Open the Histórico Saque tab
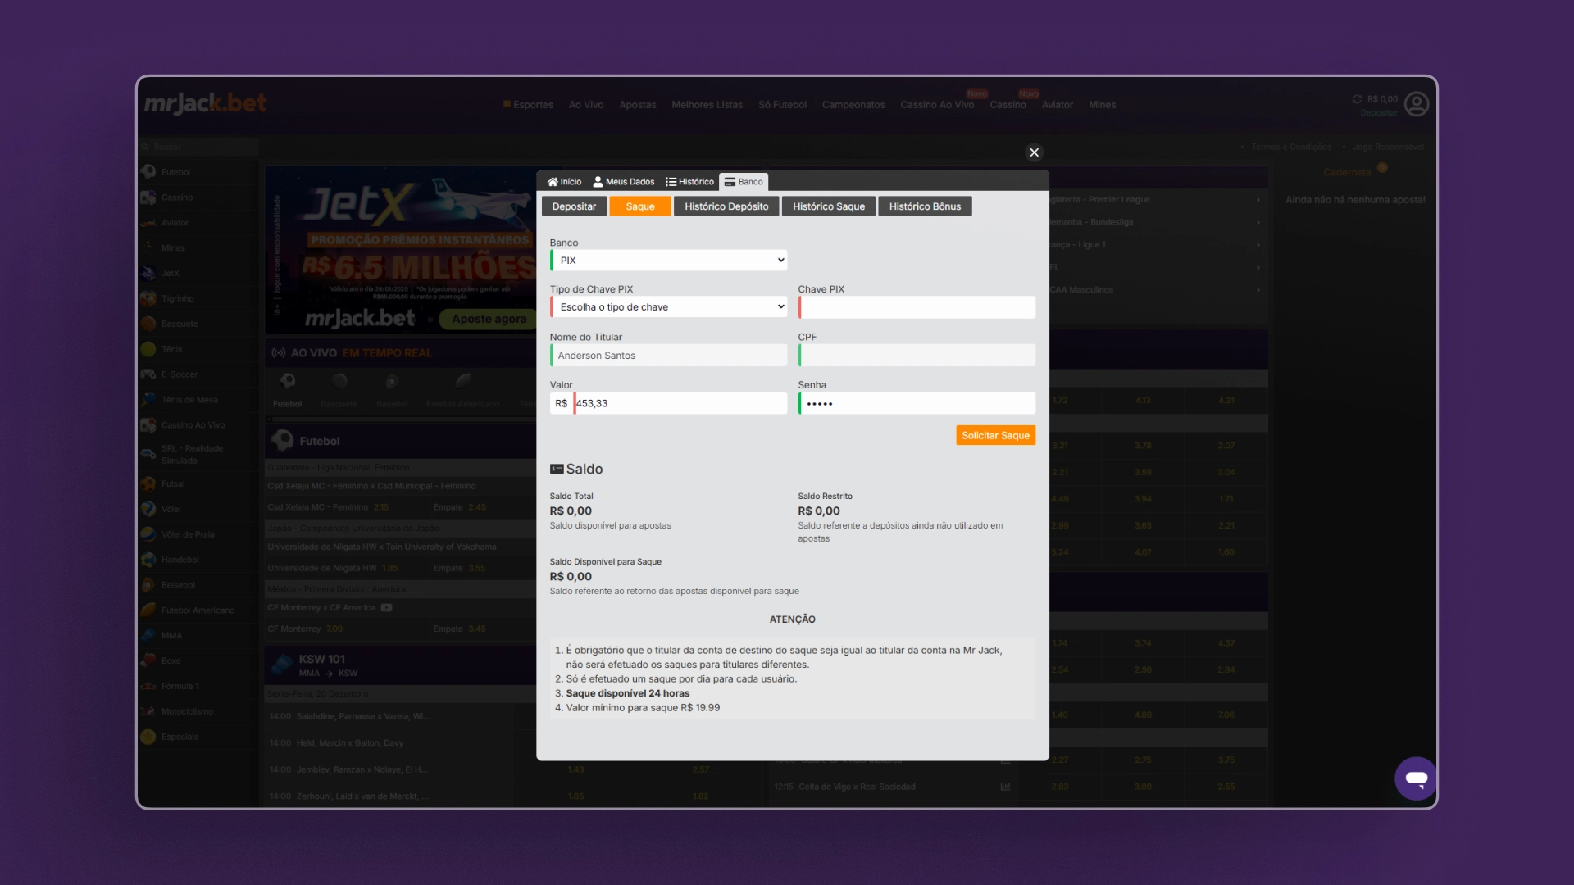The height and width of the screenshot is (885, 1574). point(828,206)
